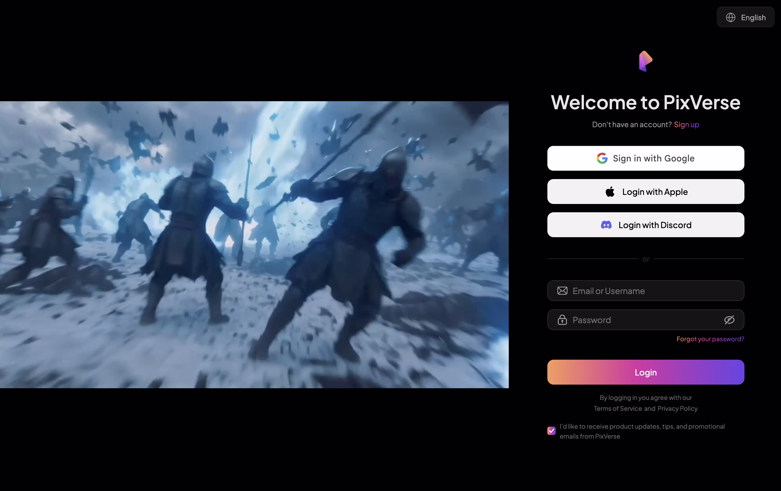Open the Privacy Policy link
The height and width of the screenshot is (491, 781).
click(677, 408)
